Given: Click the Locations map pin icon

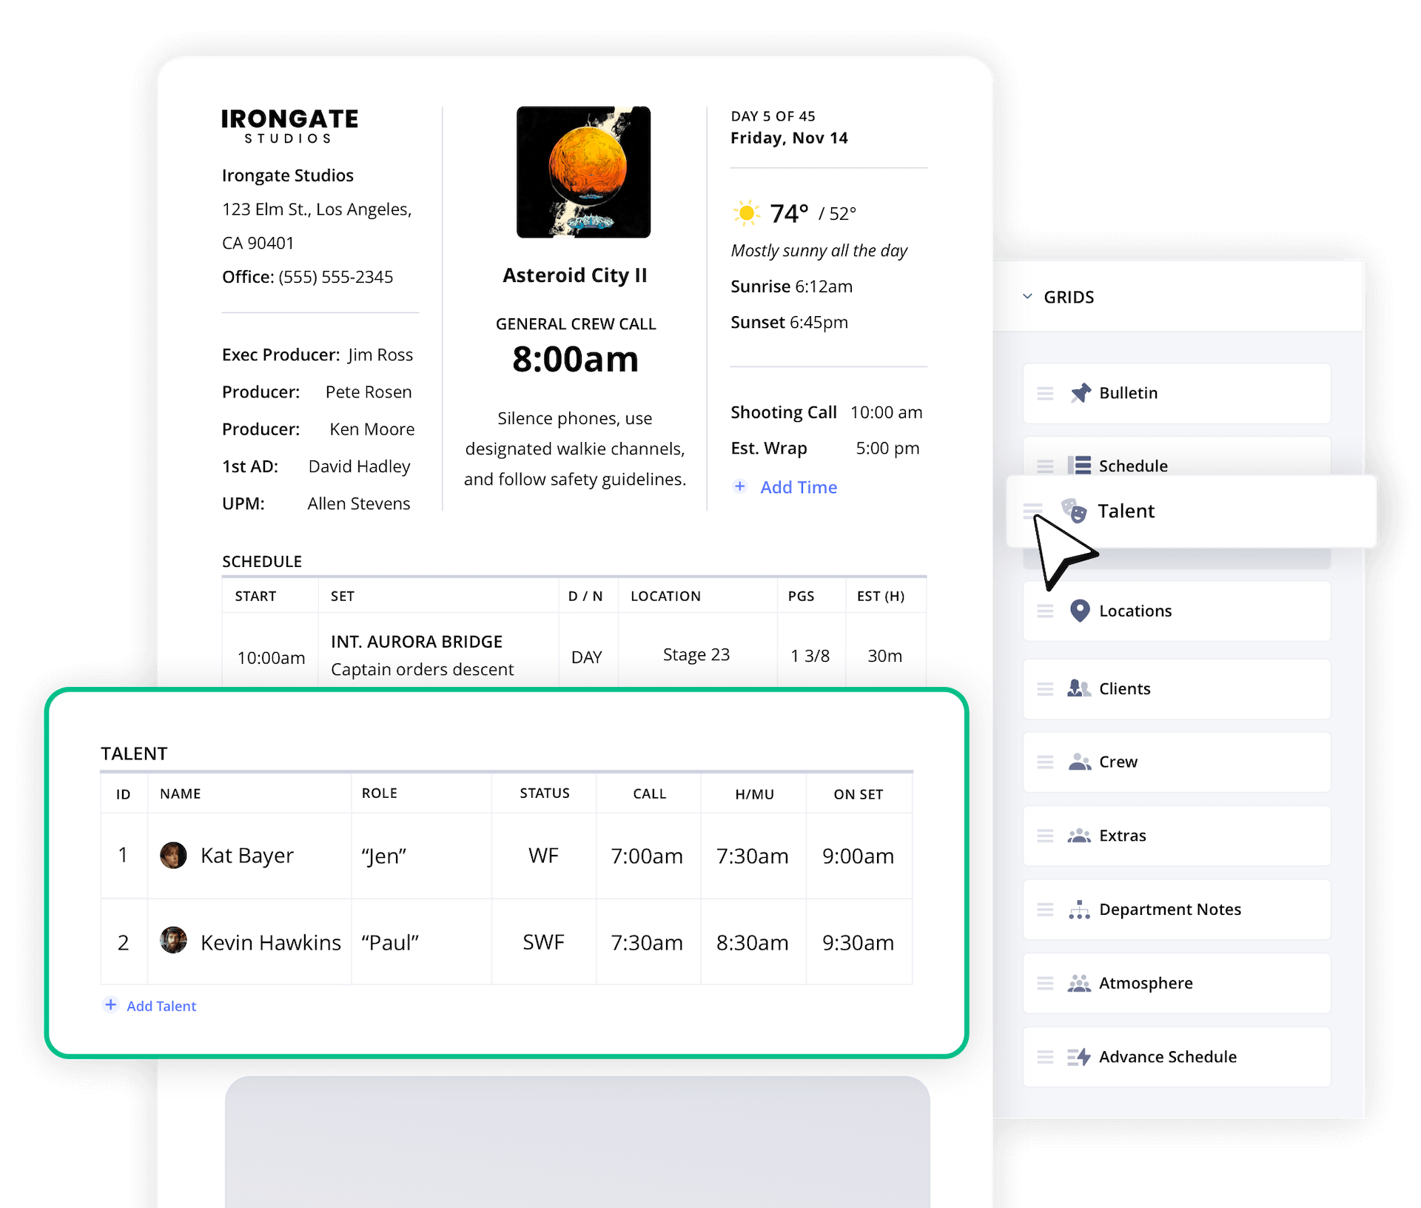Looking at the screenshot, I should (x=1080, y=611).
